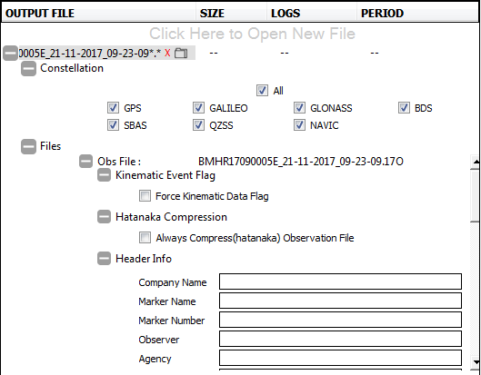Enable Always Compress(hatanaka) Observation File
The image size is (481, 375).
(145, 238)
